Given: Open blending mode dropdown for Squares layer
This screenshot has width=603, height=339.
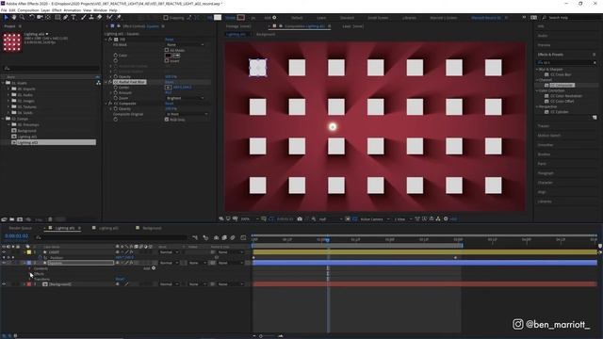Looking at the screenshot, I should [x=169, y=263].
